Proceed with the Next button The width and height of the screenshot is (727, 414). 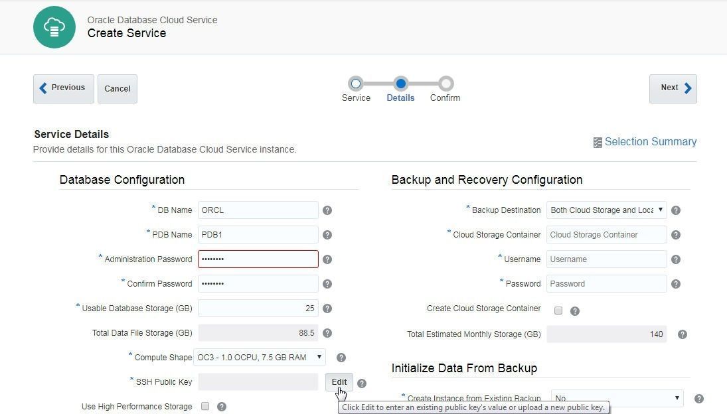click(673, 88)
